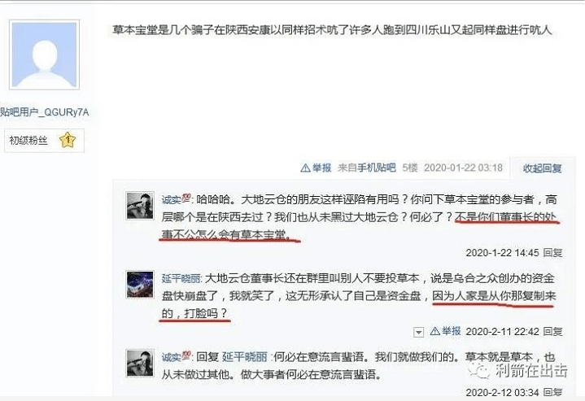Reply to the 2020-1-22 14:45 comment
Image resolution: width=585 pixels, height=401 pixels.
coord(552,253)
